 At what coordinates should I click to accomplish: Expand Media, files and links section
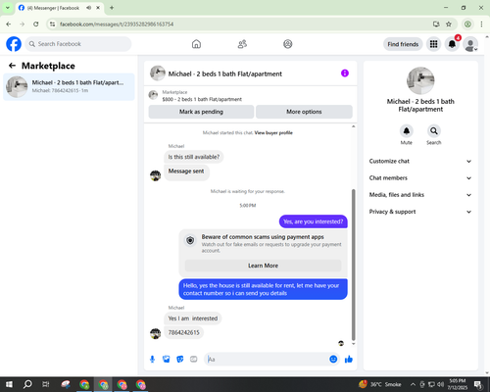(x=420, y=195)
